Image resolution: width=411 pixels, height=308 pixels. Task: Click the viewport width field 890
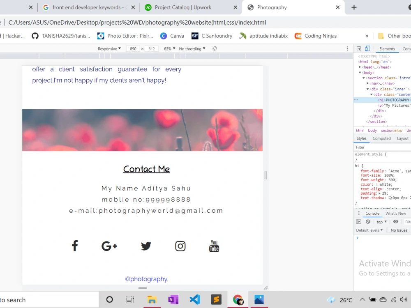pos(133,49)
